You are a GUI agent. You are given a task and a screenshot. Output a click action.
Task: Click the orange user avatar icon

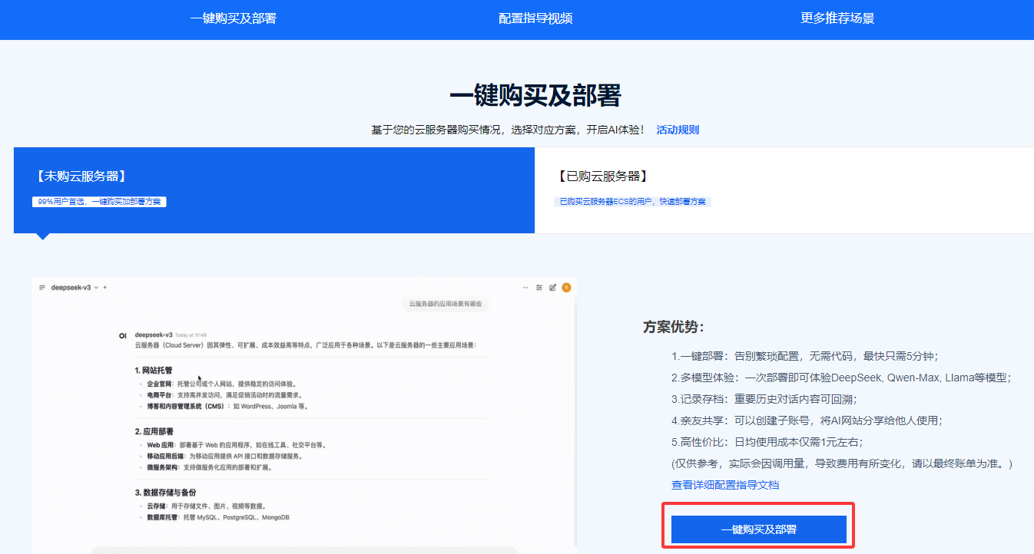(x=566, y=288)
